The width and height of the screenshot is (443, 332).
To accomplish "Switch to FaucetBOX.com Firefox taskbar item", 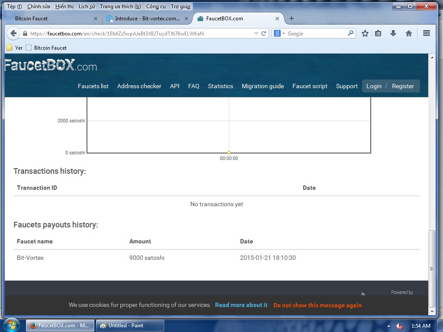I will 60,325.
